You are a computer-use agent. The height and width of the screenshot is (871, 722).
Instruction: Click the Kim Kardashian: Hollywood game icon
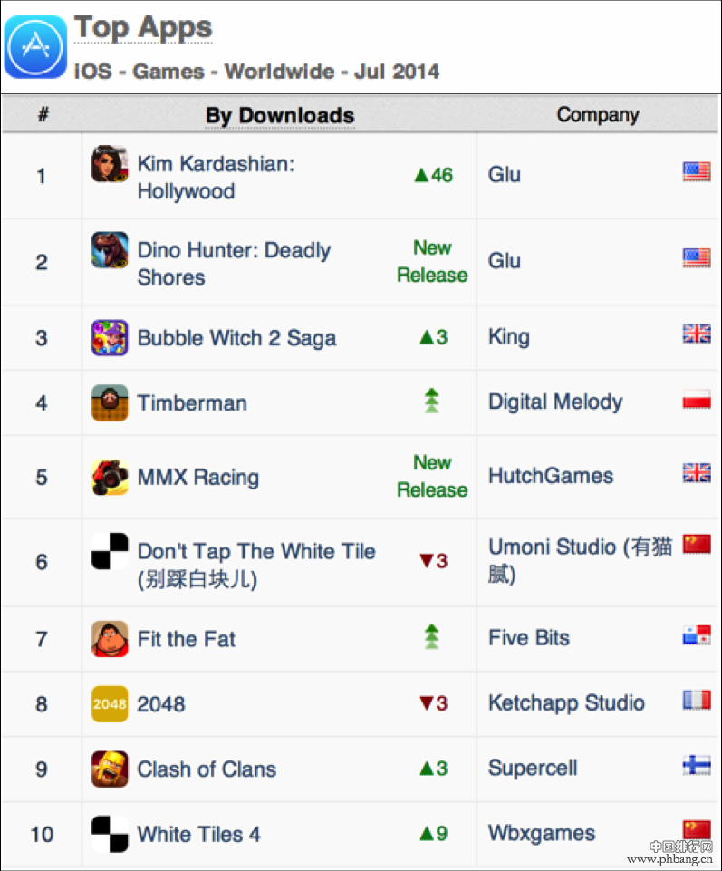pyautogui.click(x=110, y=164)
